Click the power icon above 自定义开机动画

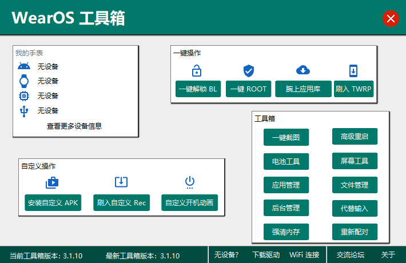190,182
